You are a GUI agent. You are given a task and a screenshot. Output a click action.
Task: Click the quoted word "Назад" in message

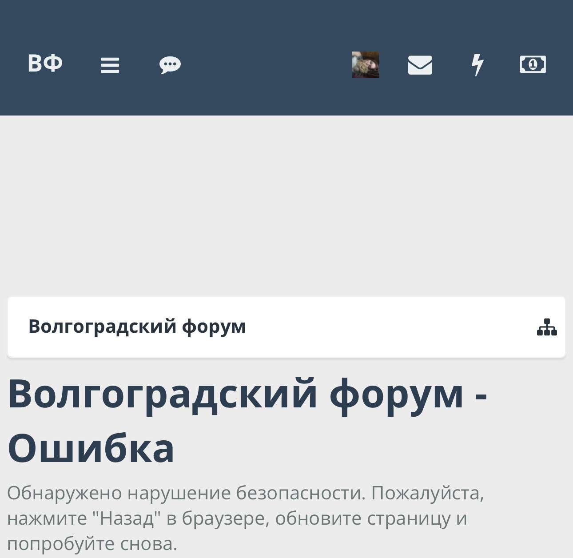pyautogui.click(x=128, y=518)
